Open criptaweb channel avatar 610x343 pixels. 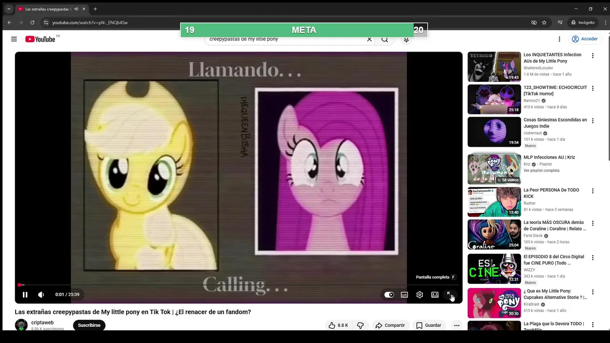(21, 325)
